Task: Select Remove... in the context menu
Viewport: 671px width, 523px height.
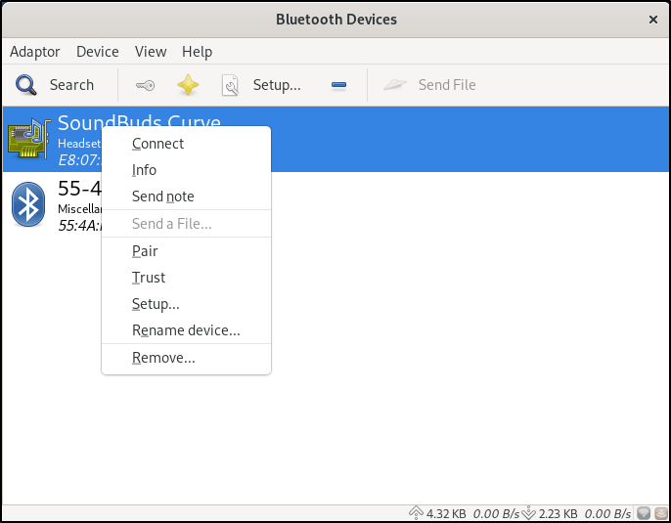Action: point(163,358)
